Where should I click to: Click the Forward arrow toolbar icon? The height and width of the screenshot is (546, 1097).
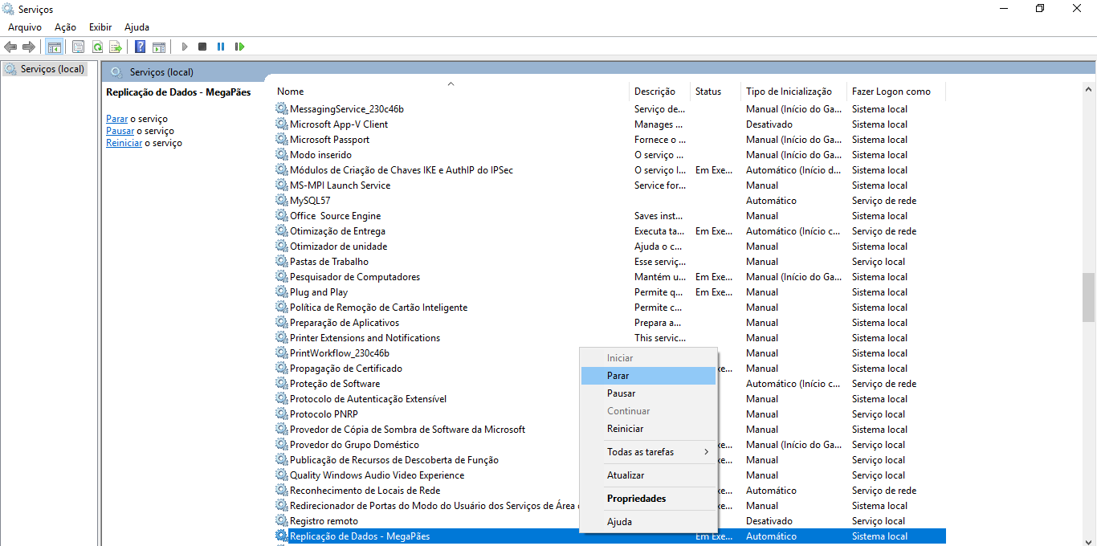click(29, 47)
